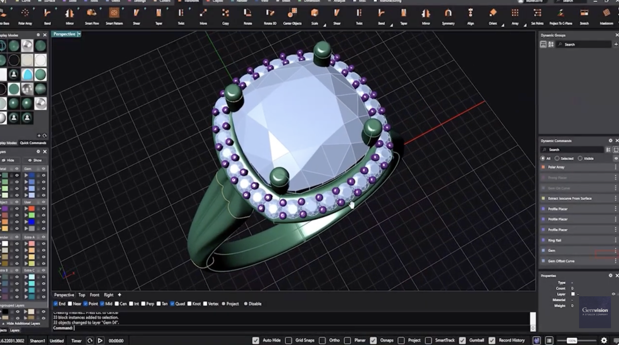Select the Rotate tool
Image resolution: width=619 pixels, height=345 pixels.
248,16
